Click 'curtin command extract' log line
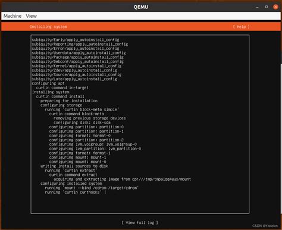Image resolution: width=282 pixels, height=230 pixels. click(x=73, y=175)
